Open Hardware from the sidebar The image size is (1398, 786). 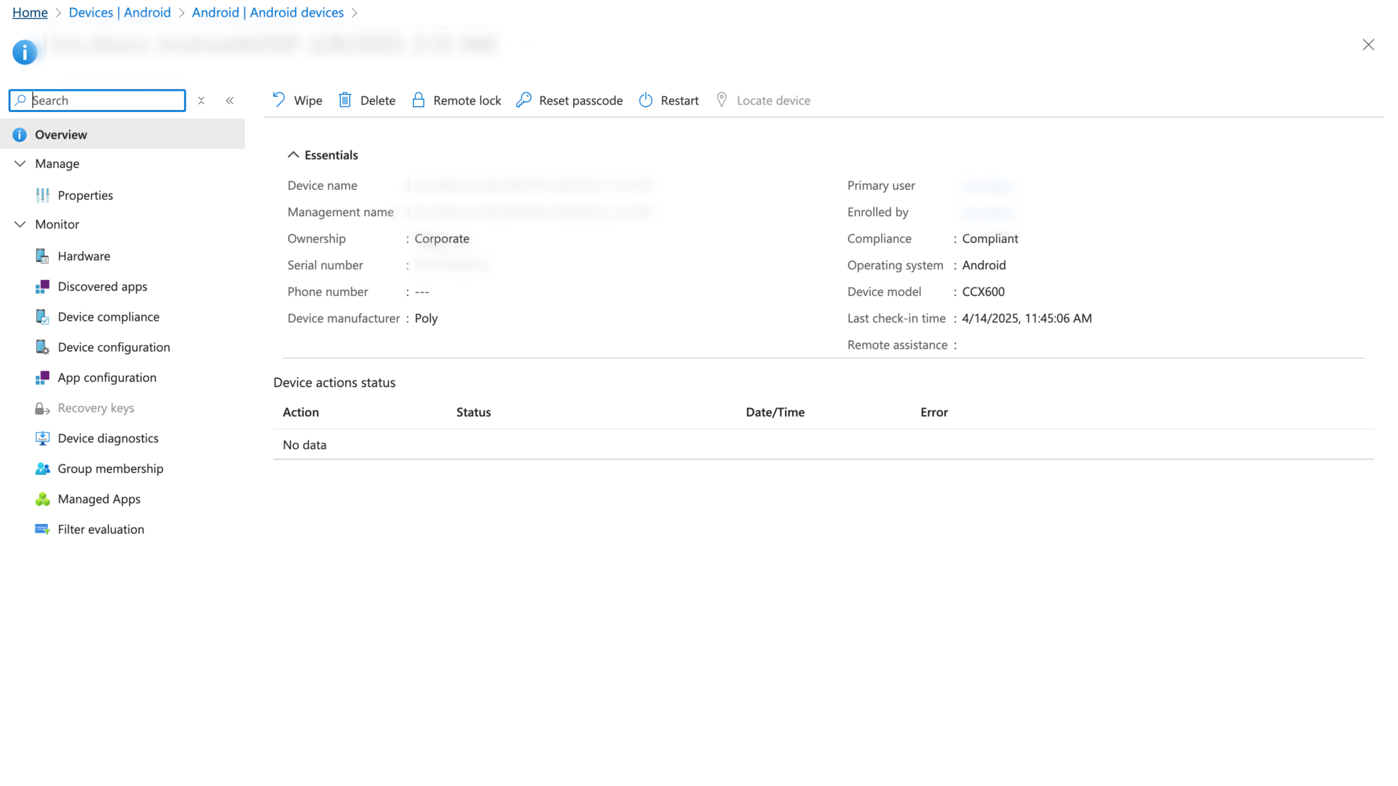pyautogui.click(x=83, y=256)
